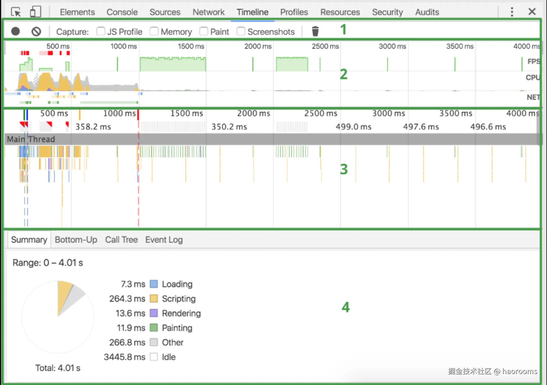
Task: Click the green Painting legend swatch
Action: pyautogui.click(x=154, y=328)
